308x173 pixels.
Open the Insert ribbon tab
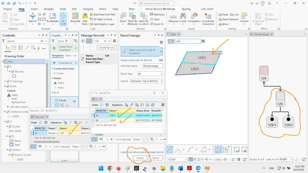pyautogui.click(x=34, y=9)
